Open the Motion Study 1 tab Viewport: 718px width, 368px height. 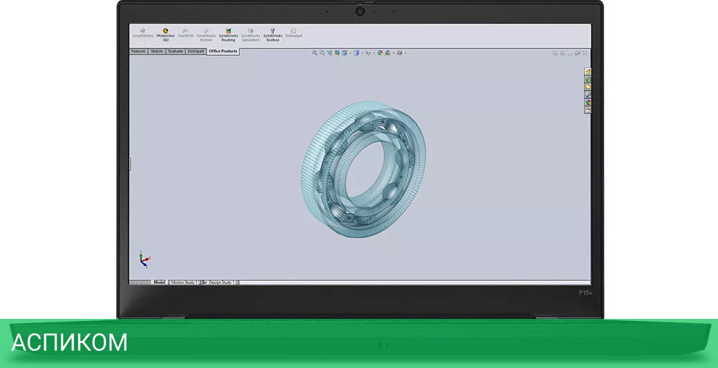tap(183, 282)
